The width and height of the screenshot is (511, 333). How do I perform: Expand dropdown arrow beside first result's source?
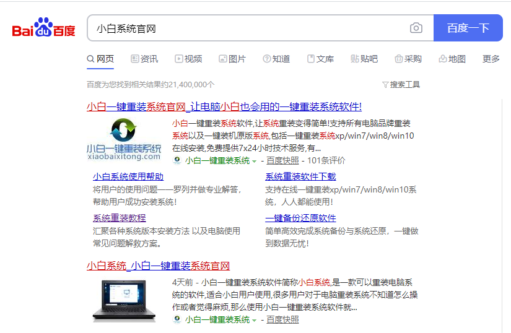pos(254,161)
